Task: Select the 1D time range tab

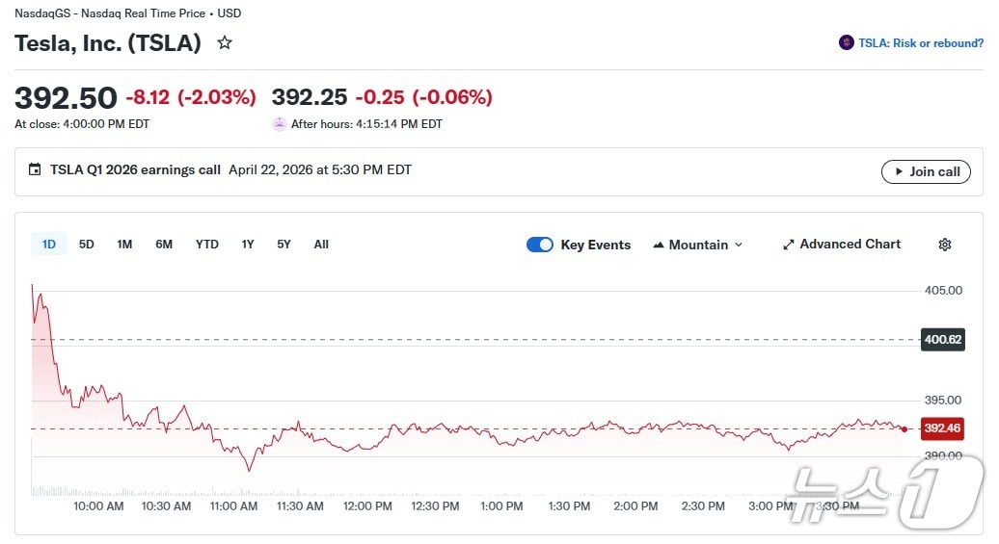Action: click(48, 245)
